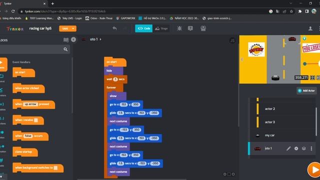Expand the oto 1 actor selector arrow
This screenshot has height=180, width=320.
point(100,39)
